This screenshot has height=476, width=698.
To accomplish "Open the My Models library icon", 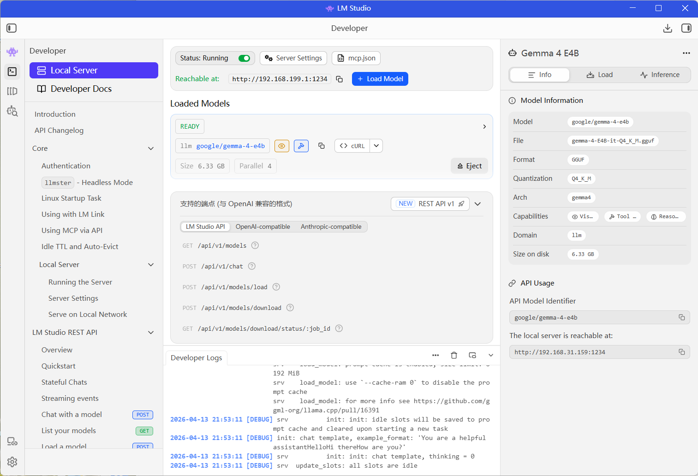I will pyautogui.click(x=12, y=91).
